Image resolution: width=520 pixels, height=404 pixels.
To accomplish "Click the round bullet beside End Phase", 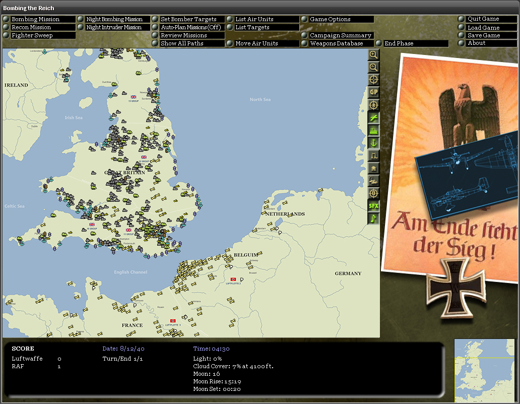I will [379, 43].
